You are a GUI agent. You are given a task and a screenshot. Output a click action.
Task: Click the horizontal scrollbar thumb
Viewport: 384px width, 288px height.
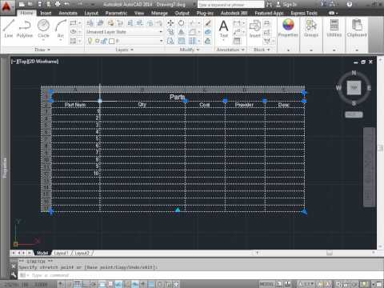[x=330, y=253]
